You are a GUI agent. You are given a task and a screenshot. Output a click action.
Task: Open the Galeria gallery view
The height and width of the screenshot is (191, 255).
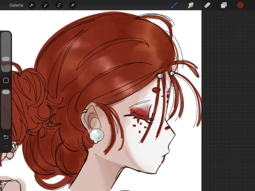[x=16, y=5]
